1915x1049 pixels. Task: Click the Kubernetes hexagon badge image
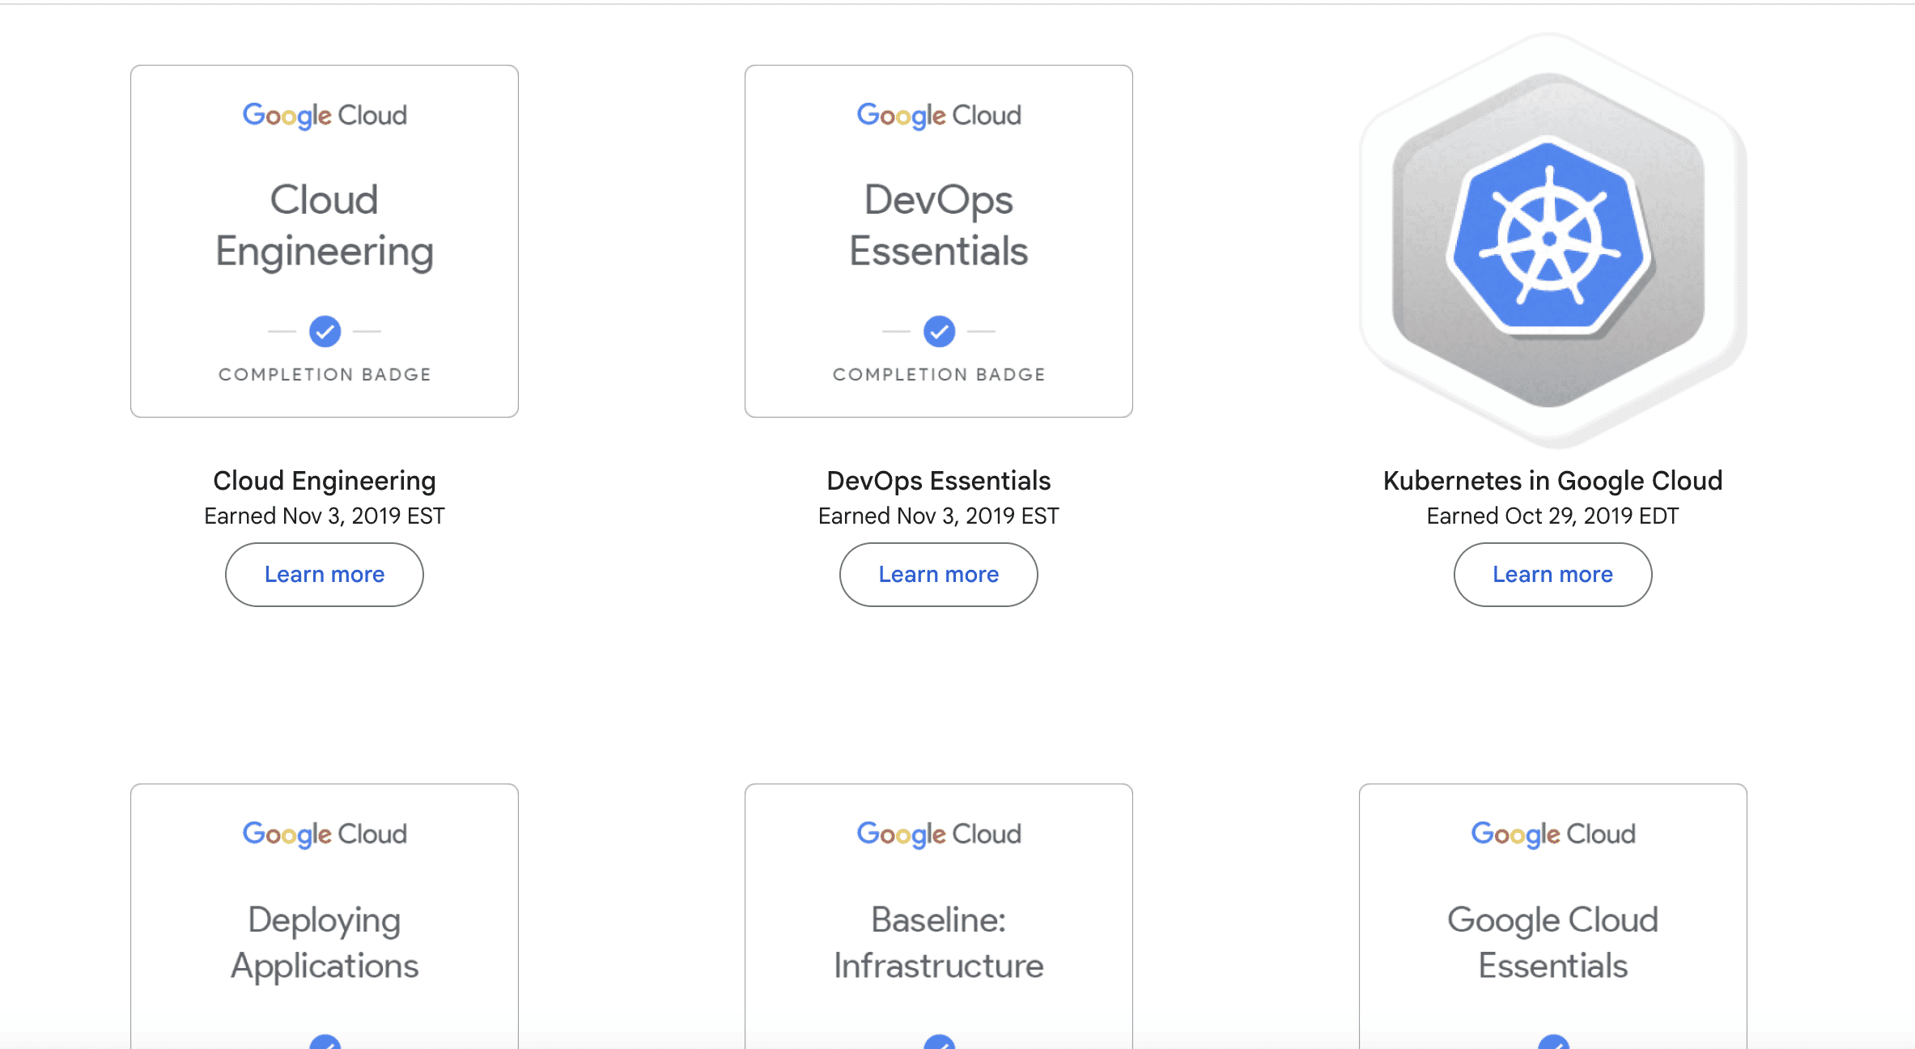point(1552,240)
